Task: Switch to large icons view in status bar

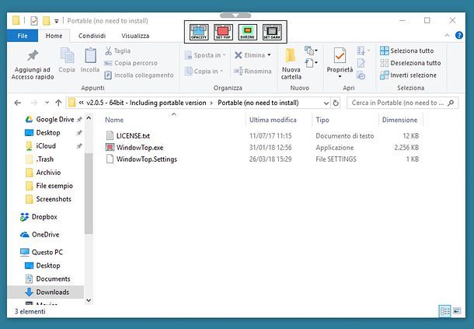Action: 457,311
